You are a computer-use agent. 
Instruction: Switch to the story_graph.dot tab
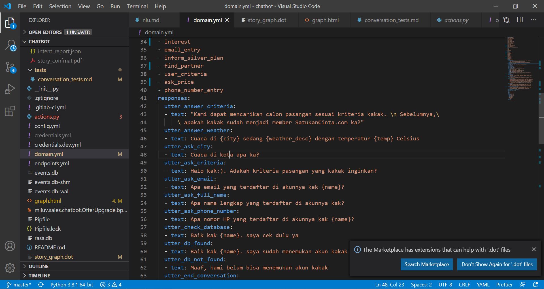(x=266, y=20)
